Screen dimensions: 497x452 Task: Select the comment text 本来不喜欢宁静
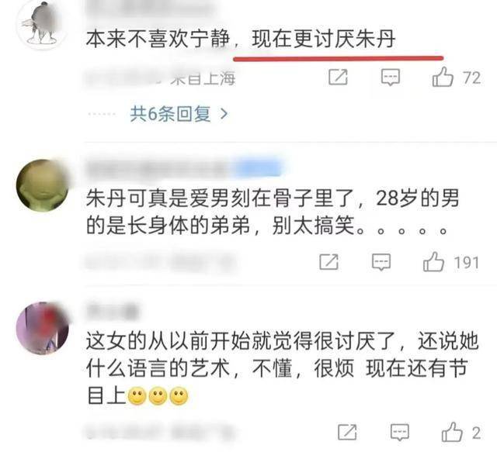[158, 40]
